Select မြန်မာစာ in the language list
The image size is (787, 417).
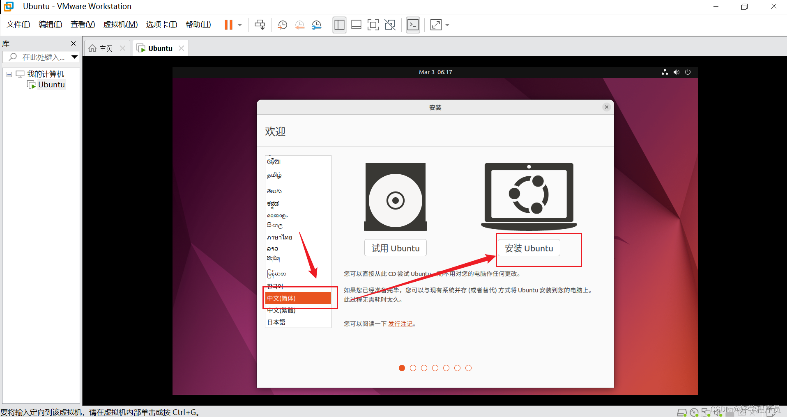coord(298,273)
